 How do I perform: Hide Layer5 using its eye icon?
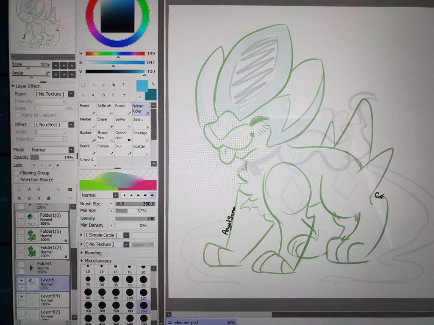pos(21,280)
